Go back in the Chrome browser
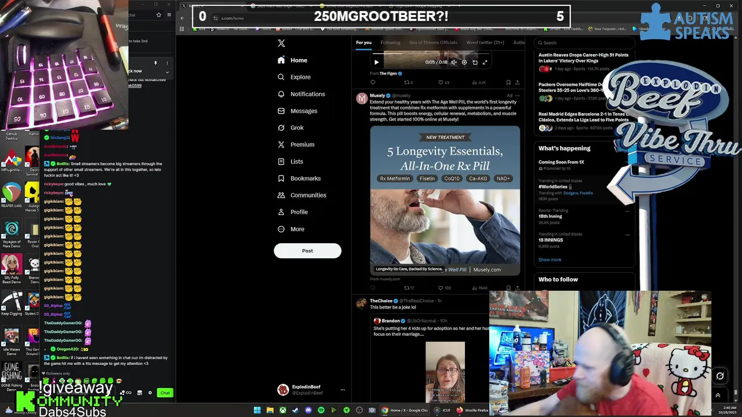This screenshot has width=742, height=417. [x=183, y=18]
